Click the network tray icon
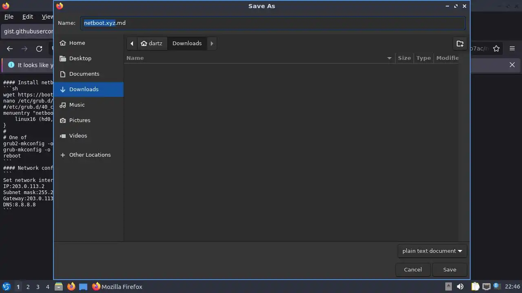This screenshot has width=522, height=293. click(486, 286)
